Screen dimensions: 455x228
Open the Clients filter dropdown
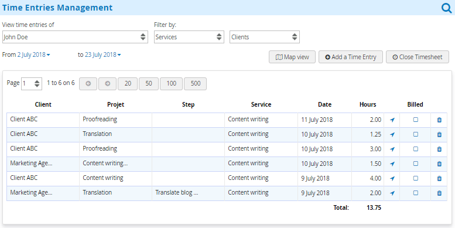(x=265, y=37)
